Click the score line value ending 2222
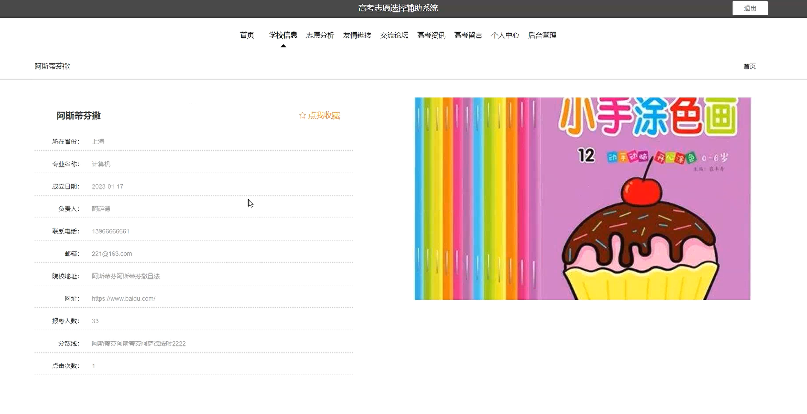Screen dimensions: 807x414 pos(138,343)
